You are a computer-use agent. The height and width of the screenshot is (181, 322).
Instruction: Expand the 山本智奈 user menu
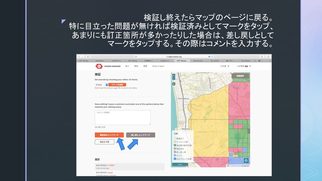click(x=244, y=66)
